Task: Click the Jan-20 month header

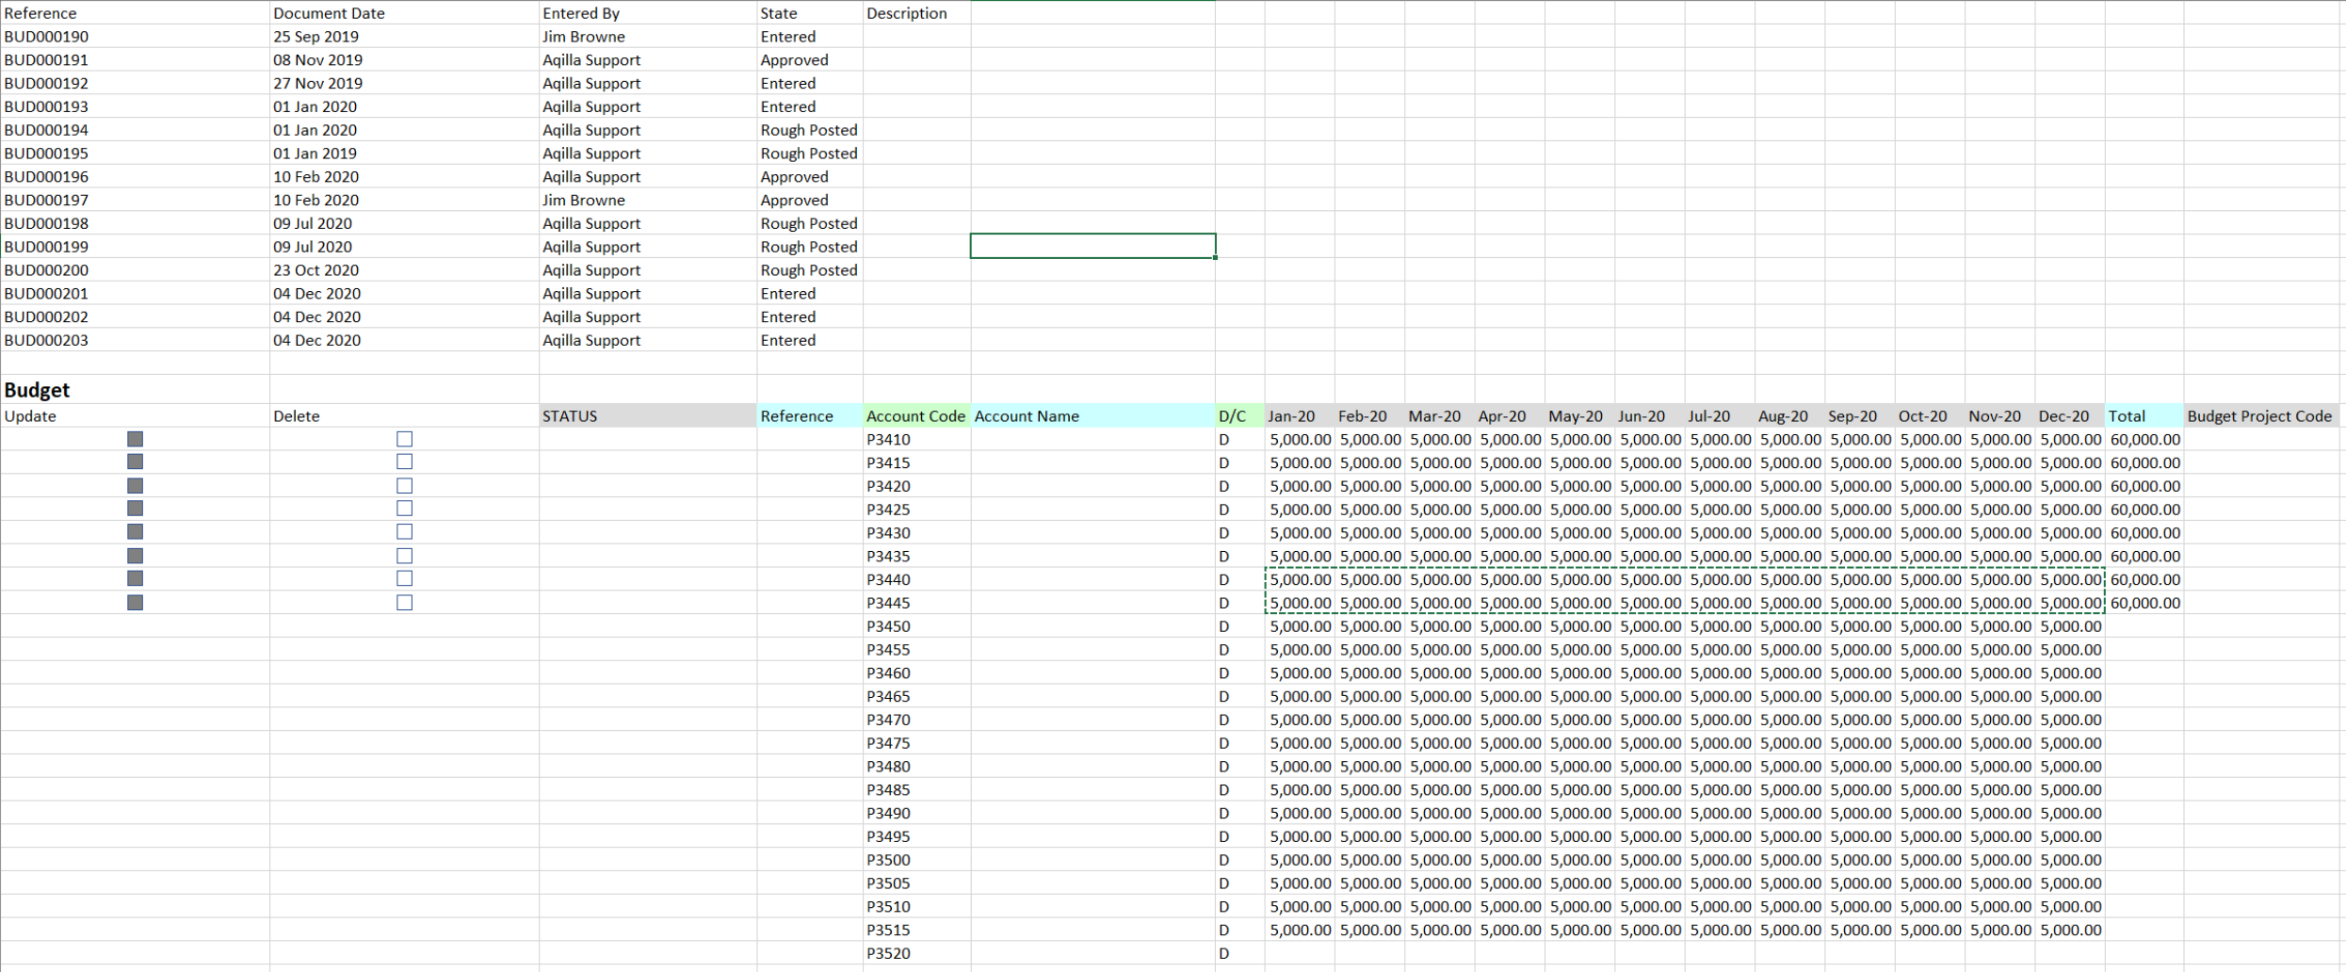Action: click(x=1291, y=416)
